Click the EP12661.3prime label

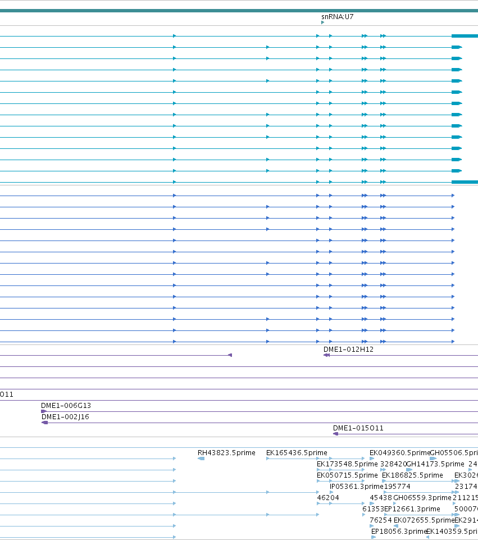coord(412,509)
